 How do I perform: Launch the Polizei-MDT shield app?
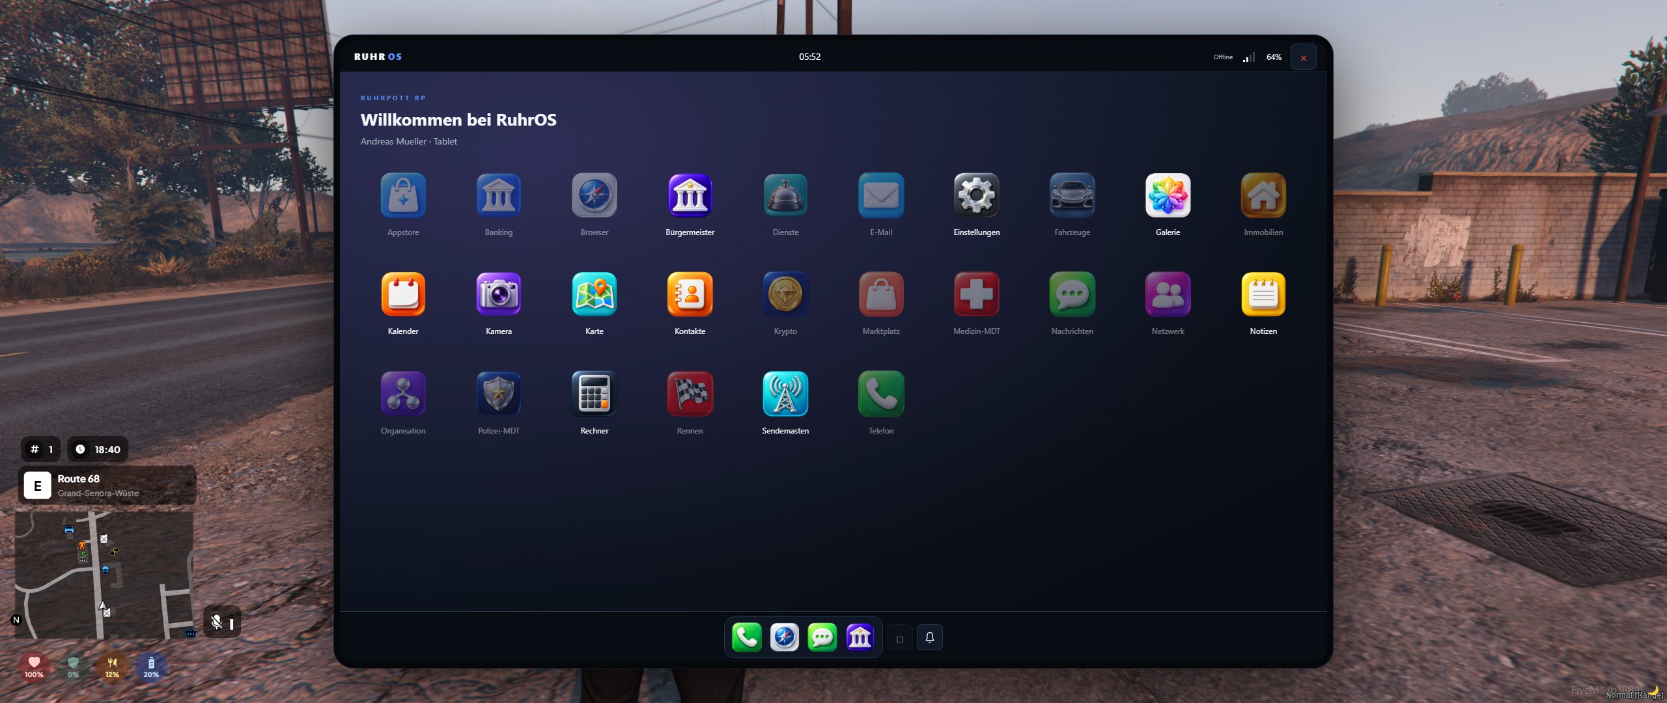(499, 394)
